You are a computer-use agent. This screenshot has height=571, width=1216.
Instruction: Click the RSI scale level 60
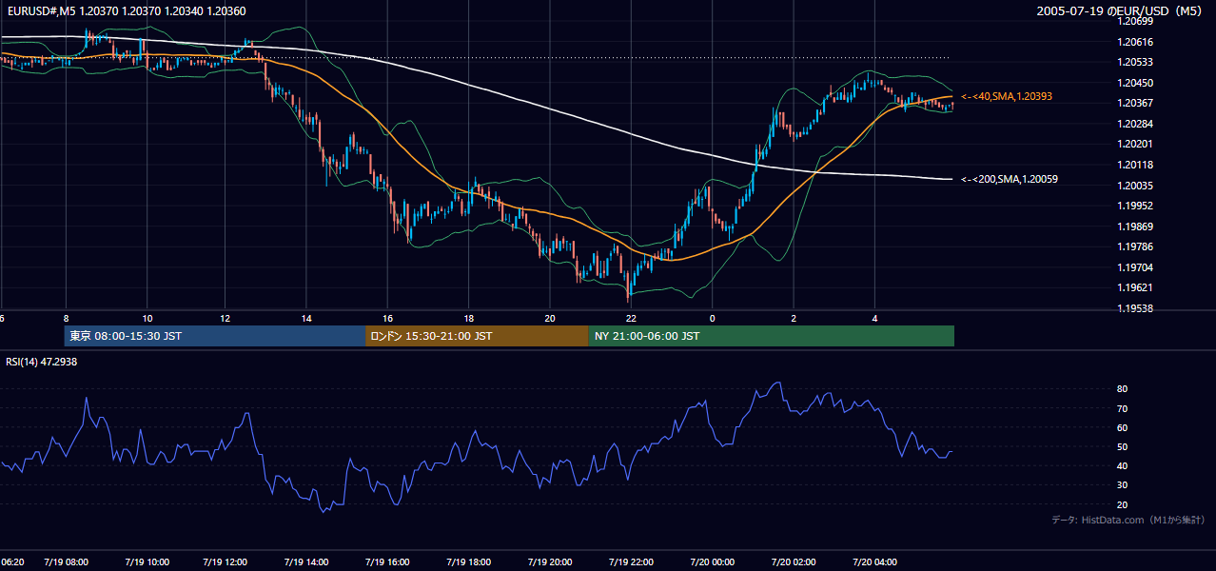coord(1122,427)
